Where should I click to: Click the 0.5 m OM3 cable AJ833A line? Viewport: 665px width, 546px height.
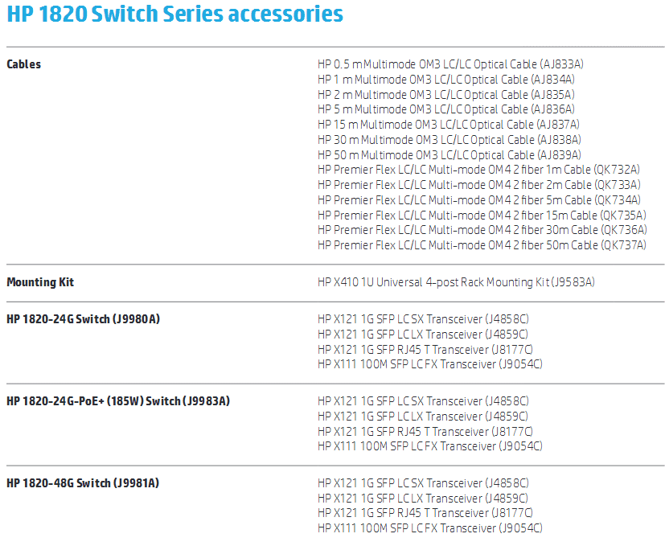pos(450,64)
